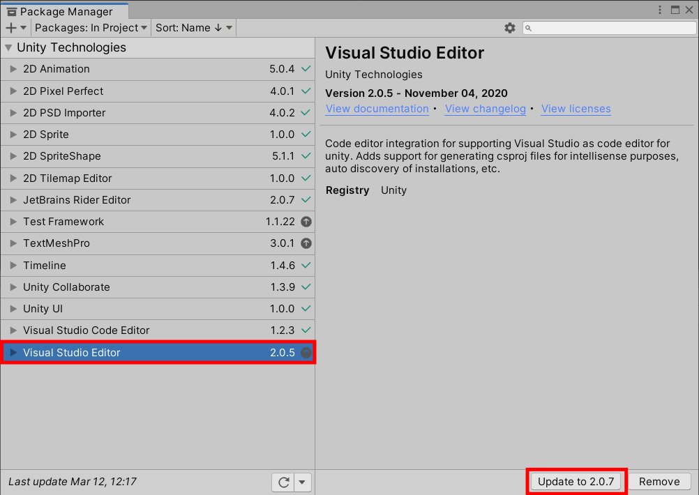
Task: Select the Package Manager tab
Action: [x=65, y=11]
